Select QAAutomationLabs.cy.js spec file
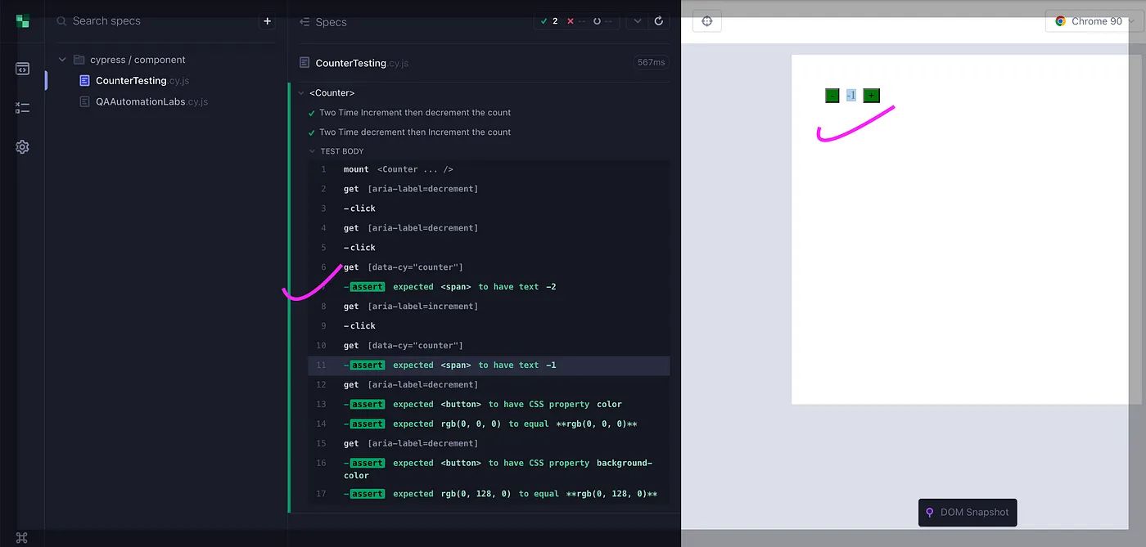The height and width of the screenshot is (547, 1146). [151, 102]
